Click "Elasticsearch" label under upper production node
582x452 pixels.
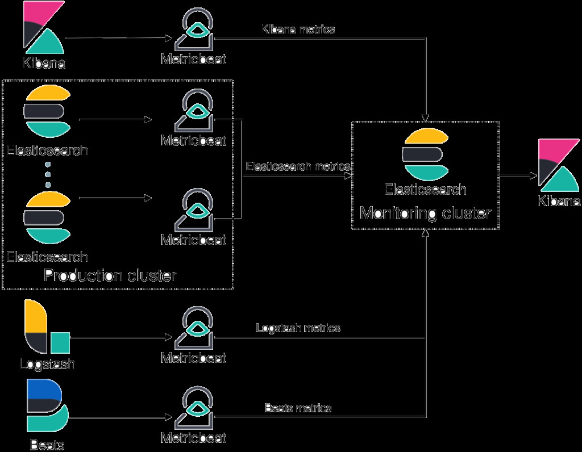[47, 150]
